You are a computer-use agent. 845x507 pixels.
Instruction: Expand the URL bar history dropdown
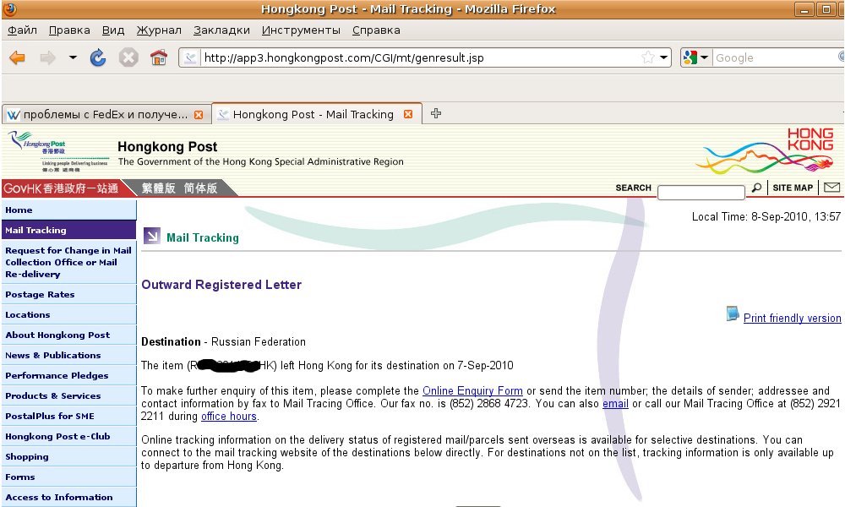[x=664, y=57]
